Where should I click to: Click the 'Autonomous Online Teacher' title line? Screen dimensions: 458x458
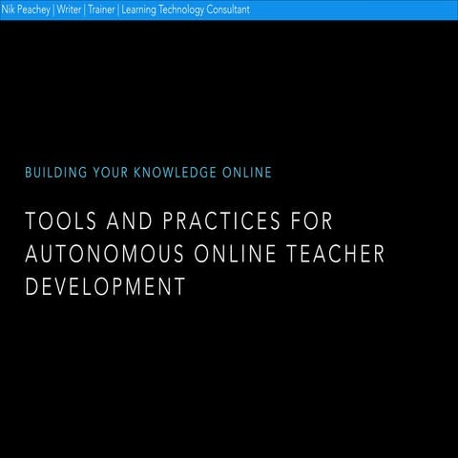tap(205, 254)
